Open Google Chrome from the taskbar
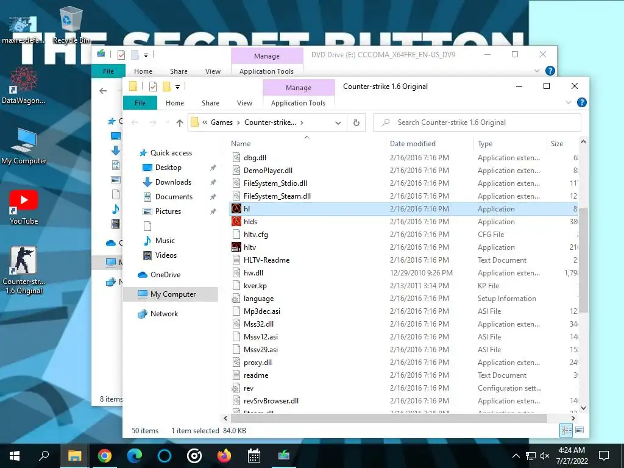The height and width of the screenshot is (468, 624). click(x=104, y=455)
